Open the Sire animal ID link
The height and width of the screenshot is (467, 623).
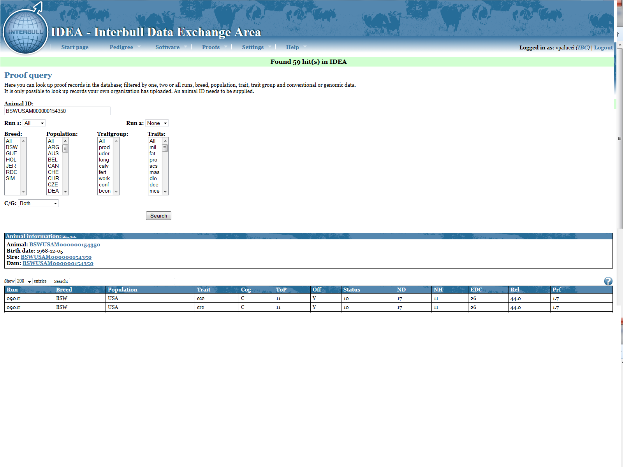tap(56, 257)
